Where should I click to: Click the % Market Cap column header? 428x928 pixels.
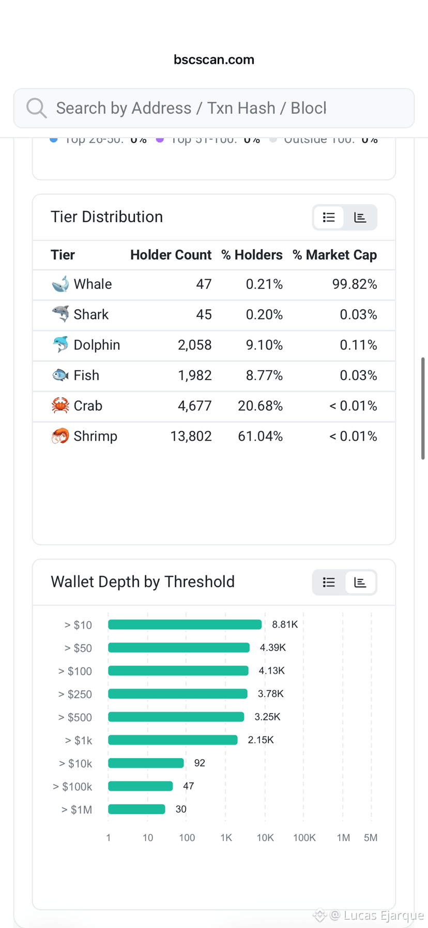(334, 255)
